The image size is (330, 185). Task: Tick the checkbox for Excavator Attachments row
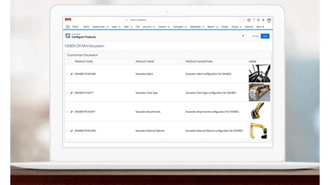click(x=67, y=112)
